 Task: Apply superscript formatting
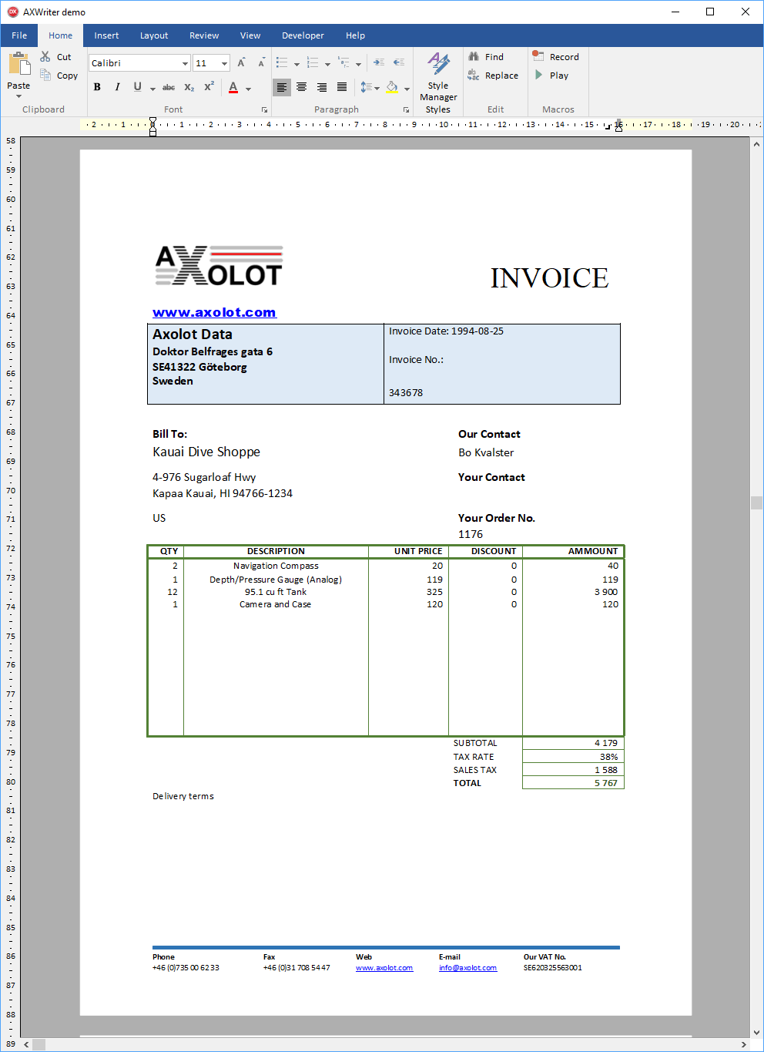(209, 87)
